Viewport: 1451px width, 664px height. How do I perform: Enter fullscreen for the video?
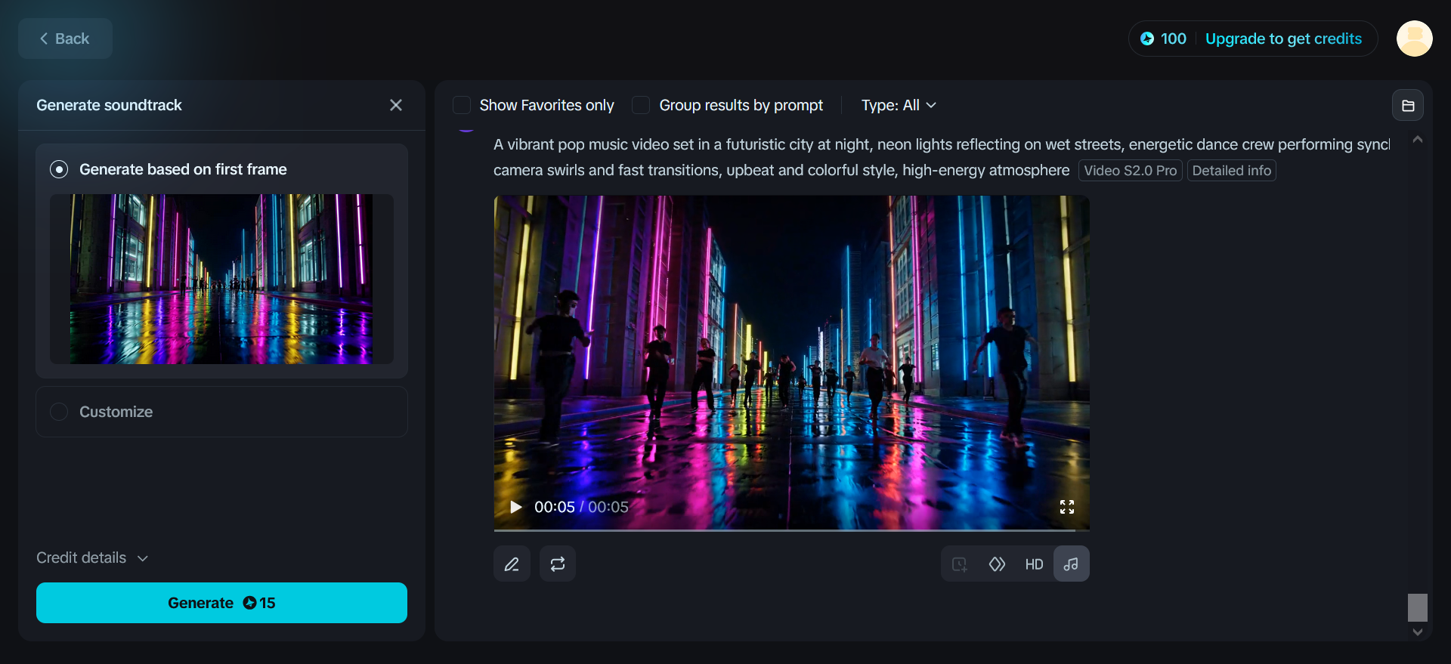(1067, 507)
